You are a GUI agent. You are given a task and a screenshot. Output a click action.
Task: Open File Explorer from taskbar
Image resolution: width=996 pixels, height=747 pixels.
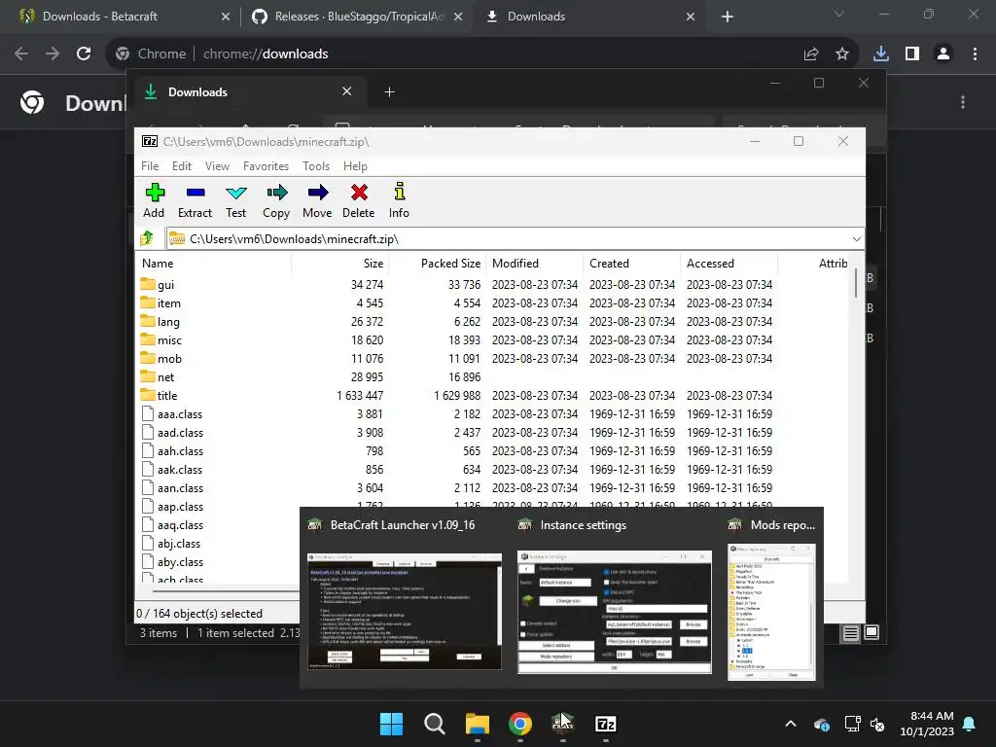coord(477,724)
